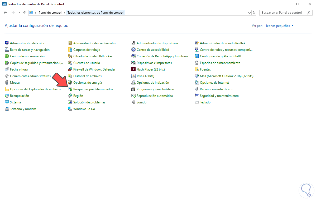Go up one level with up arrow
This screenshot has height=200, width=316.
tap(25, 13)
